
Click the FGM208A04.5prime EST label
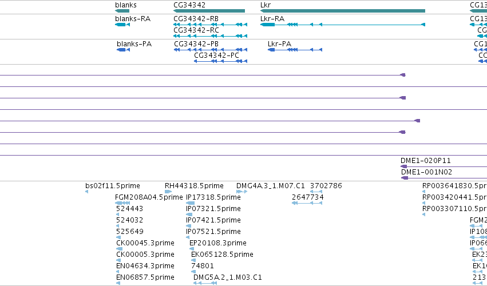149,197
